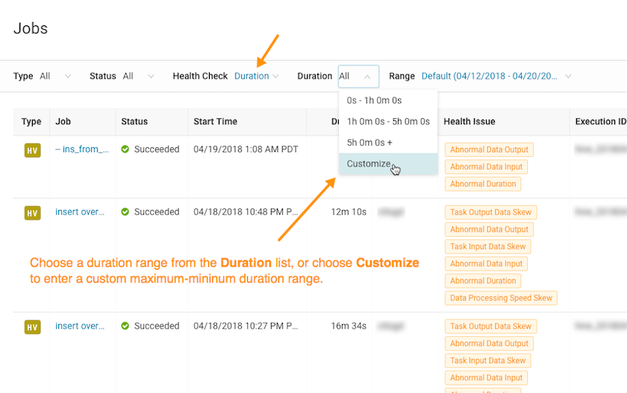The image size is (627, 393).
Task: Click the HV icon beside the 16m 34s job
Action: pos(32,327)
